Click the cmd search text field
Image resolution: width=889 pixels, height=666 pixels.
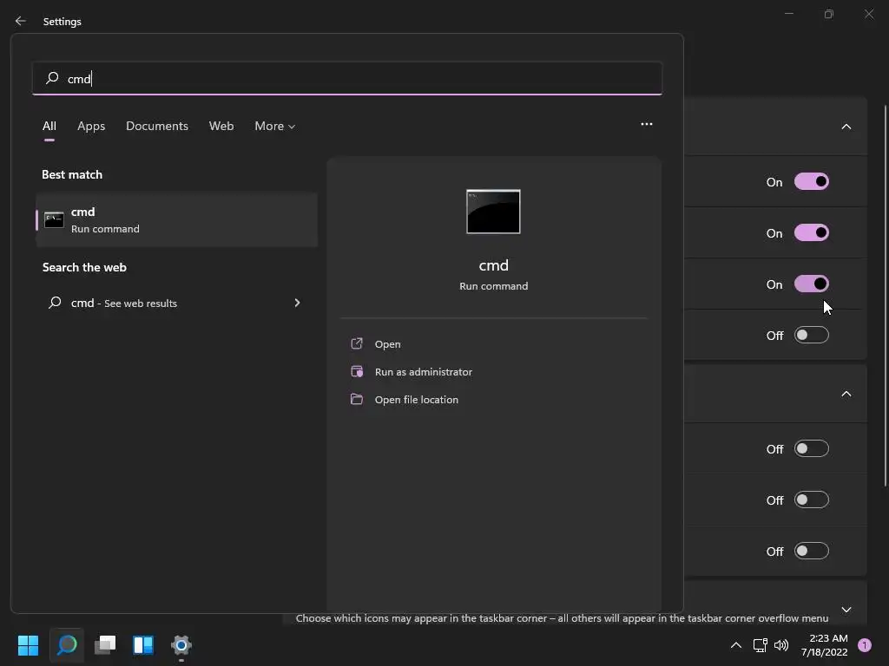[x=347, y=78]
